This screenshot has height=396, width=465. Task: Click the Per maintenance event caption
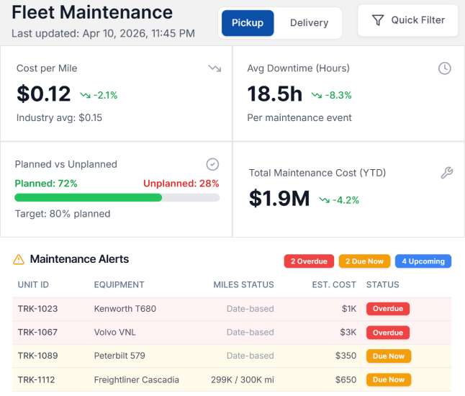(x=299, y=118)
